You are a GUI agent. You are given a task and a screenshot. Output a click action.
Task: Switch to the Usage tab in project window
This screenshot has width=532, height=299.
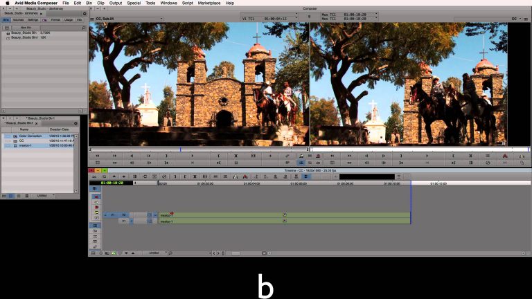(68, 19)
